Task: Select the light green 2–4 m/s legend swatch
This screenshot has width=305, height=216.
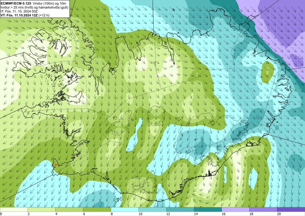Action: point(41,209)
